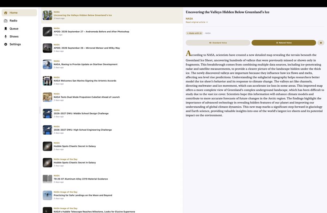
Task: Select 'APOD: 2026 September 27 – Andromeda Before and After Photoshop'
Action: pos(91,32)
